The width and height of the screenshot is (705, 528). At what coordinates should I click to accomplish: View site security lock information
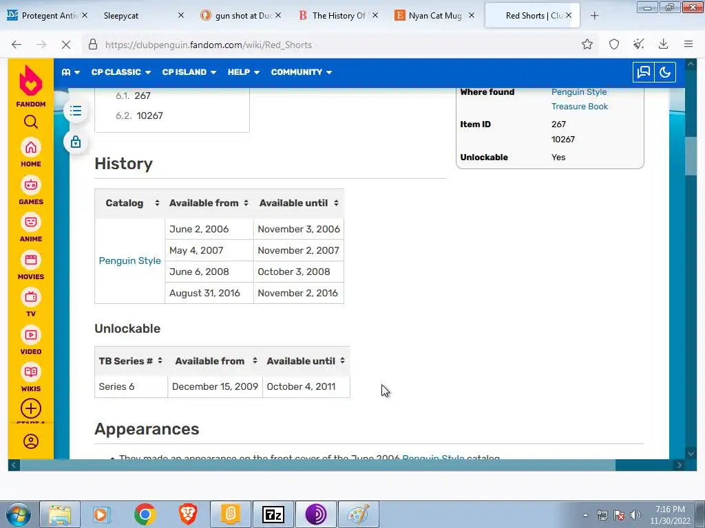(x=93, y=45)
